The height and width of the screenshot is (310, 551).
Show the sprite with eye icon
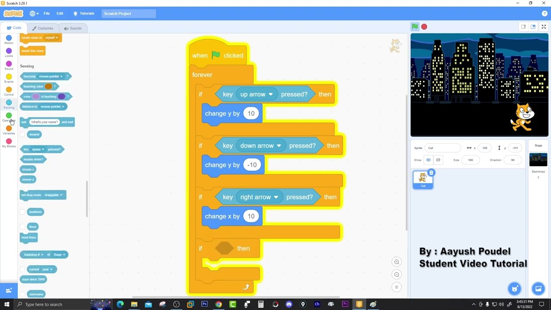(428, 160)
